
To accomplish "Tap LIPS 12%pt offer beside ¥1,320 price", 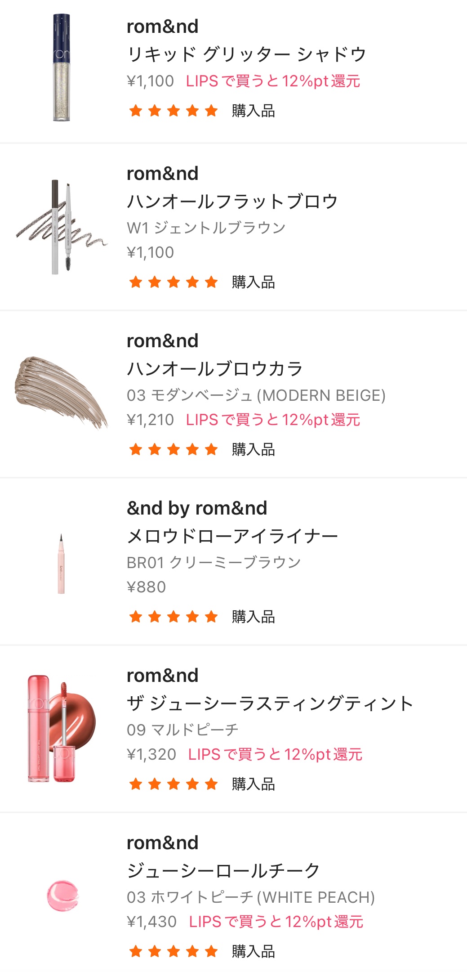I will click(x=275, y=754).
